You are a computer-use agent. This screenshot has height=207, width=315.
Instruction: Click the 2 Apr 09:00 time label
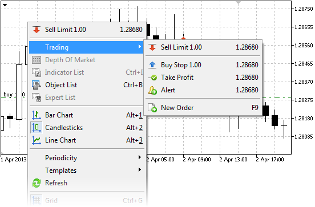coord(197,160)
